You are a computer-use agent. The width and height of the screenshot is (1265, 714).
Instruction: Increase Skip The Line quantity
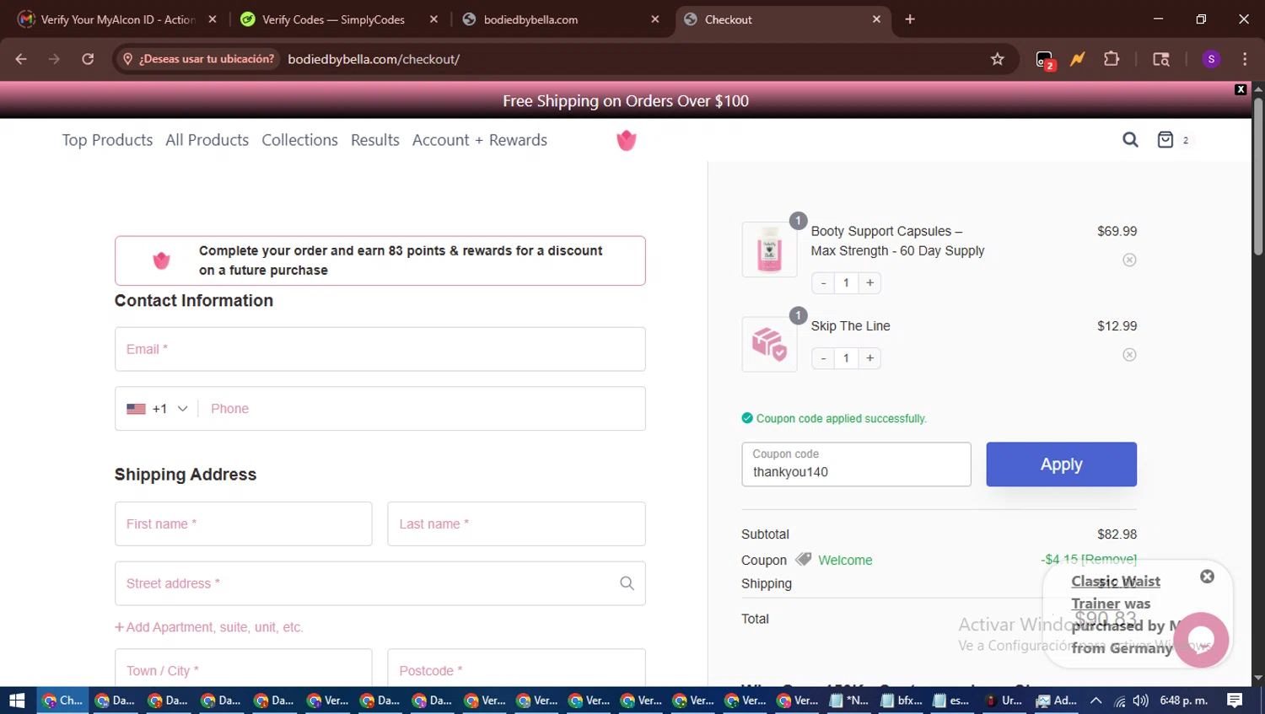(x=869, y=358)
